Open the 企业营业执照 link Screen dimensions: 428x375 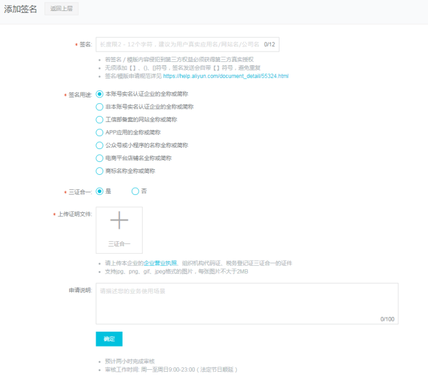pos(160,263)
